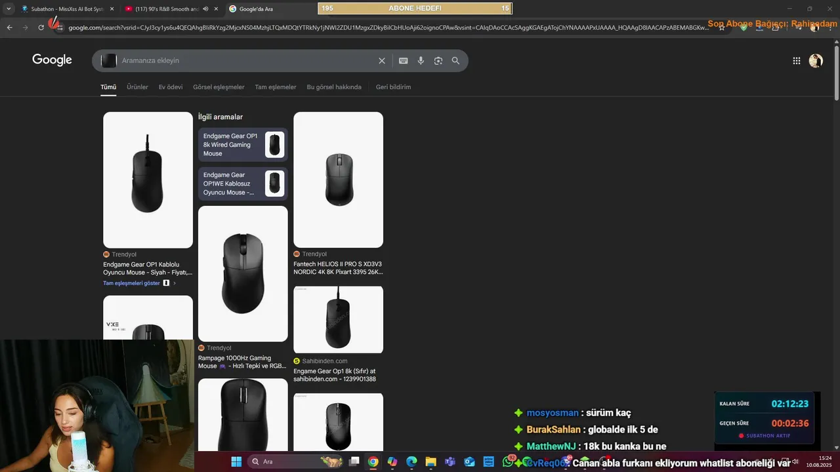Image resolution: width=840 pixels, height=472 pixels.
Task: Click the Trendyol source label under Rampage image
Action: pyautogui.click(x=219, y=348)
